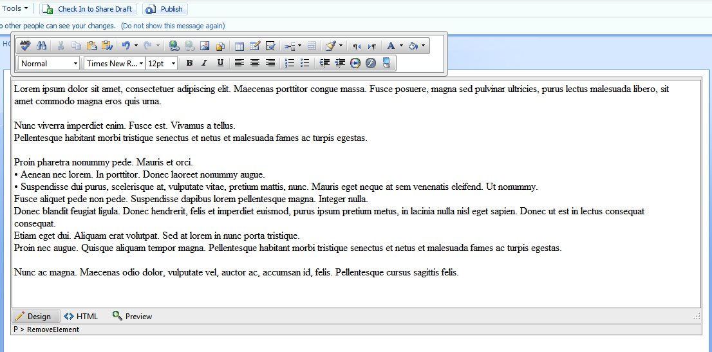Click the paste clipboard icon
Image resolution: width=712 pixels, height=352 pixels.
pyautogui.click(x=91, y=46)
